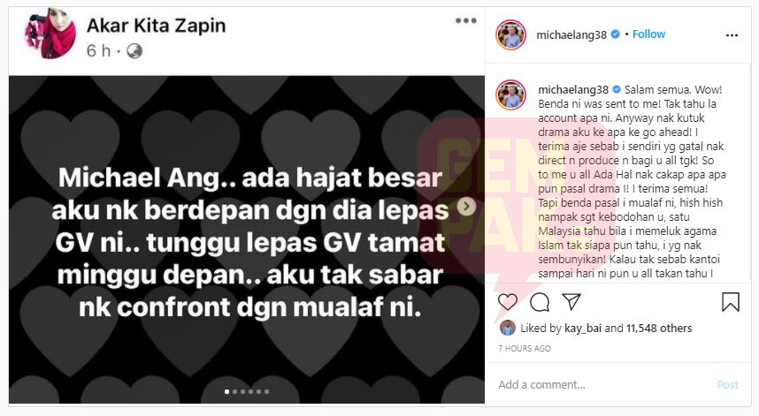Submit comment with Post button
The image size is (759, 416).
pos(727,384)
